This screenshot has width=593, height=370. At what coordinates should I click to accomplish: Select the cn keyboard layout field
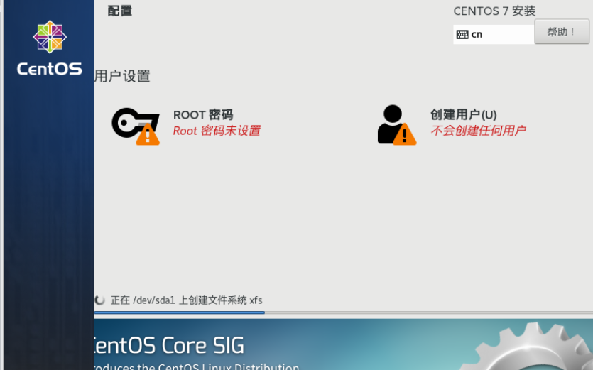(494, 34)
